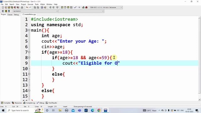Open the Compile Log bottom tab
Viewport: 201px width, 113px height.
pos(29,103)
